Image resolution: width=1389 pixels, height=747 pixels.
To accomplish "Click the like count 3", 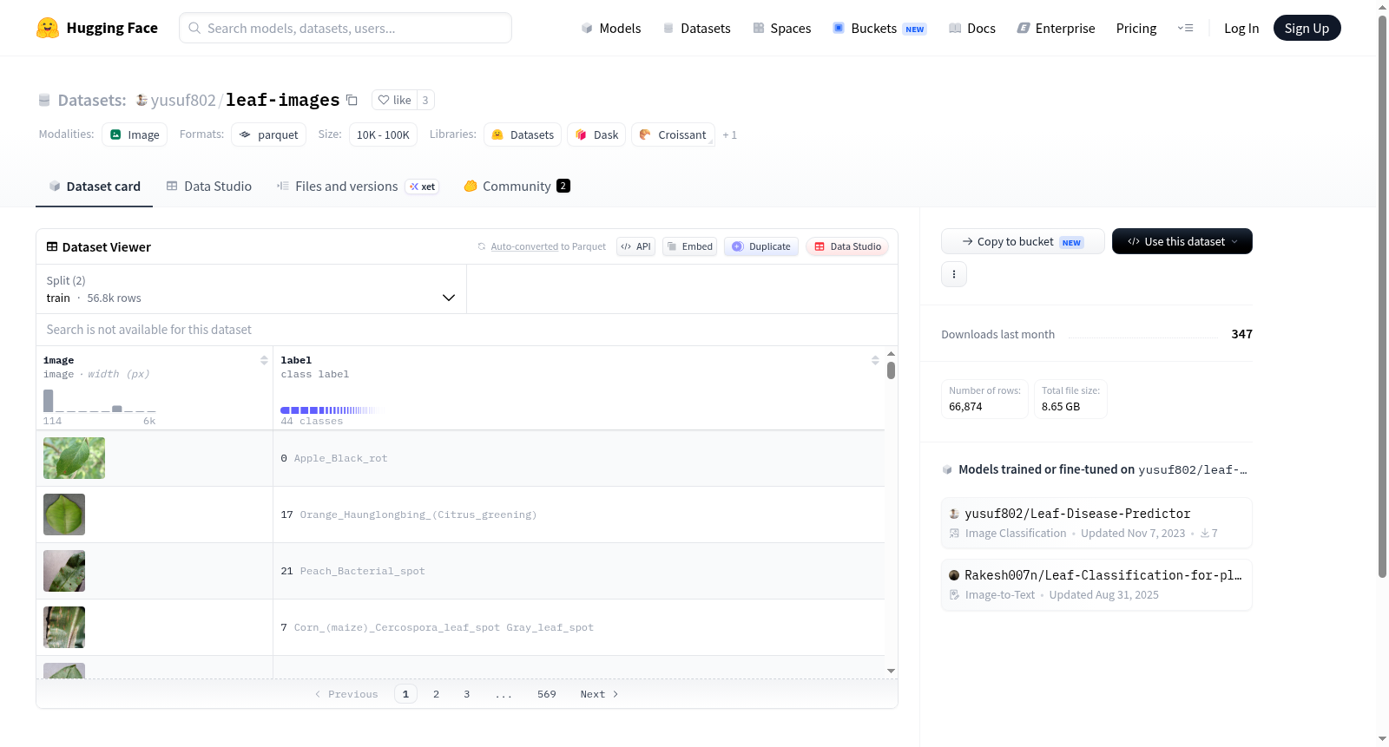I will click(x=425, y=100).
